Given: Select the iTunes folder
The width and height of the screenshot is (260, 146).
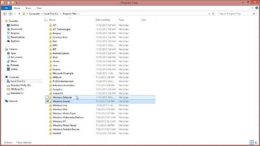Looking at the screenshot, I should pos(56,61).
